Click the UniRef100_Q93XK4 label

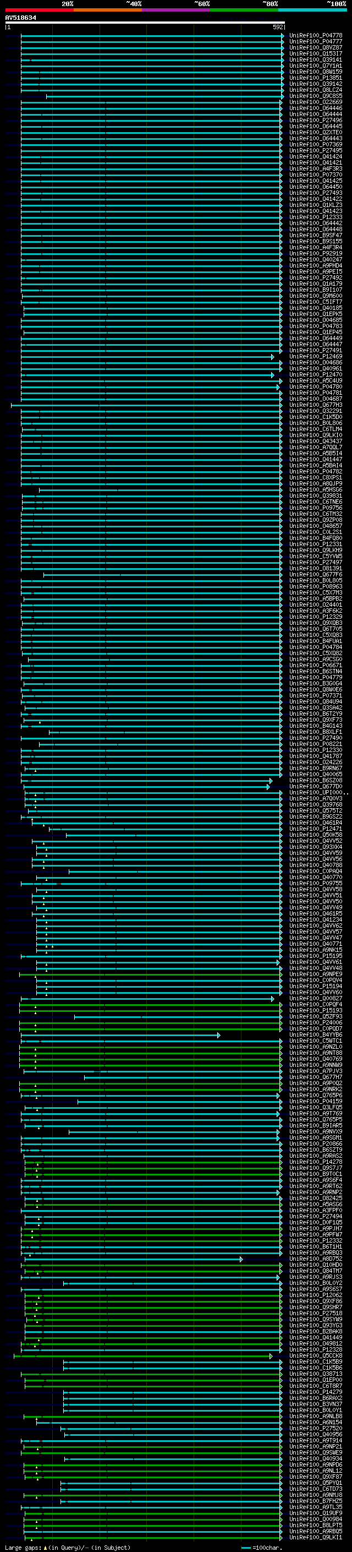(x=316, y=848)
